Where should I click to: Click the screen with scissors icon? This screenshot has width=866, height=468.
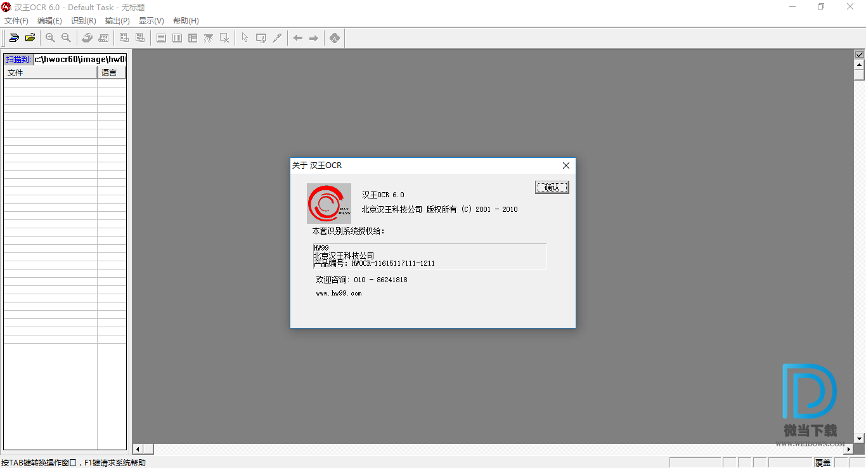[x=261, y=38]
